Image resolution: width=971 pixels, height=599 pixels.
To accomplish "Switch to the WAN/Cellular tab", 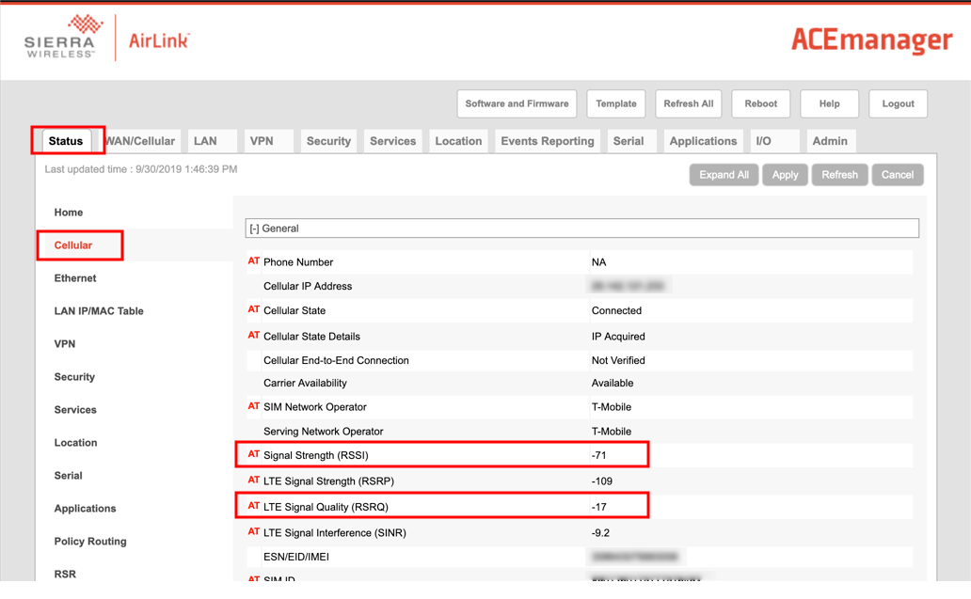I will tap(142, 141).
